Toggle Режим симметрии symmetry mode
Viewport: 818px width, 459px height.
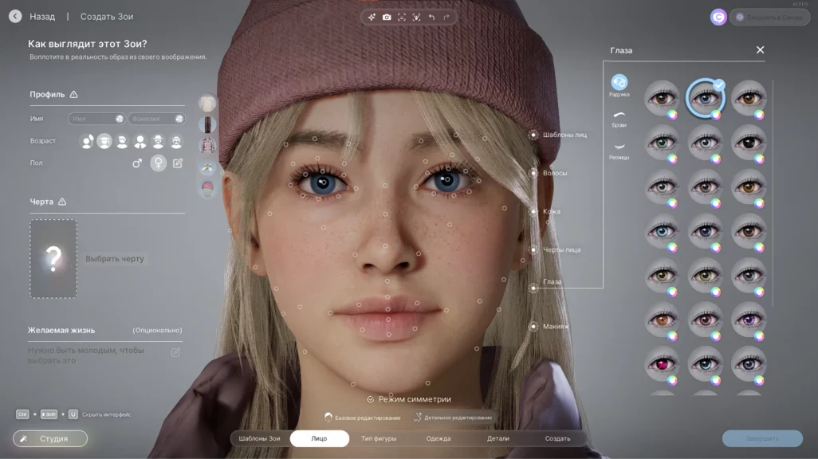[x=409, y=399]
